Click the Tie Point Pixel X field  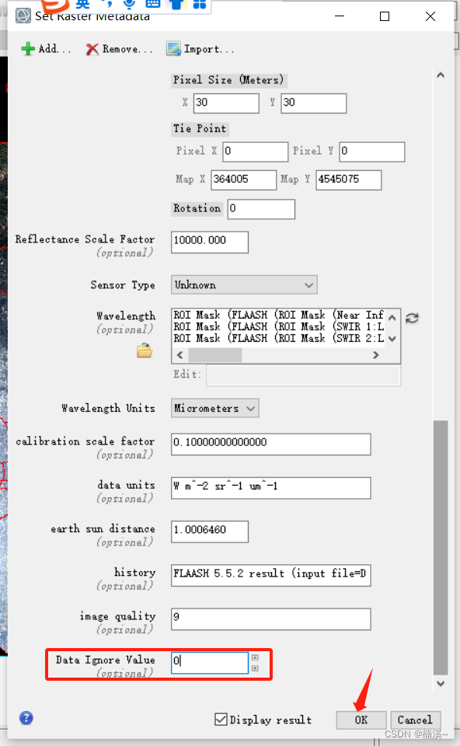[x=256, y=152]
